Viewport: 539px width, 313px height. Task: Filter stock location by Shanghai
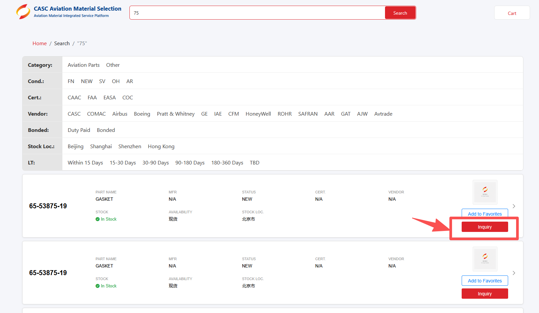[101, 147]
